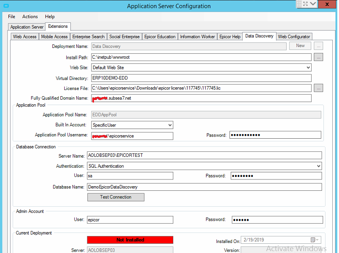The height and width of the screenshot is (253, 339).
Task: Close the Application Server Configuration window
Action: coord(327,4)
